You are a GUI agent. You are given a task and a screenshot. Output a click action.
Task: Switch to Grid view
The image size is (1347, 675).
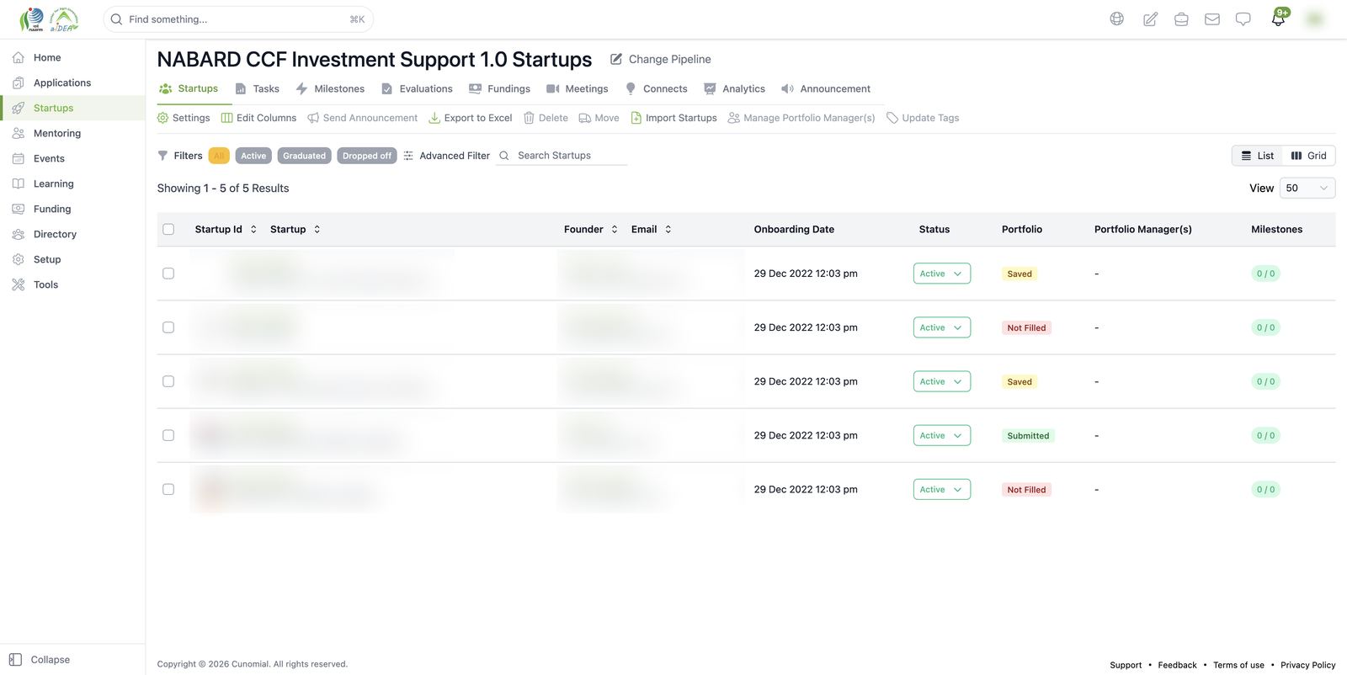[1309, 156]
